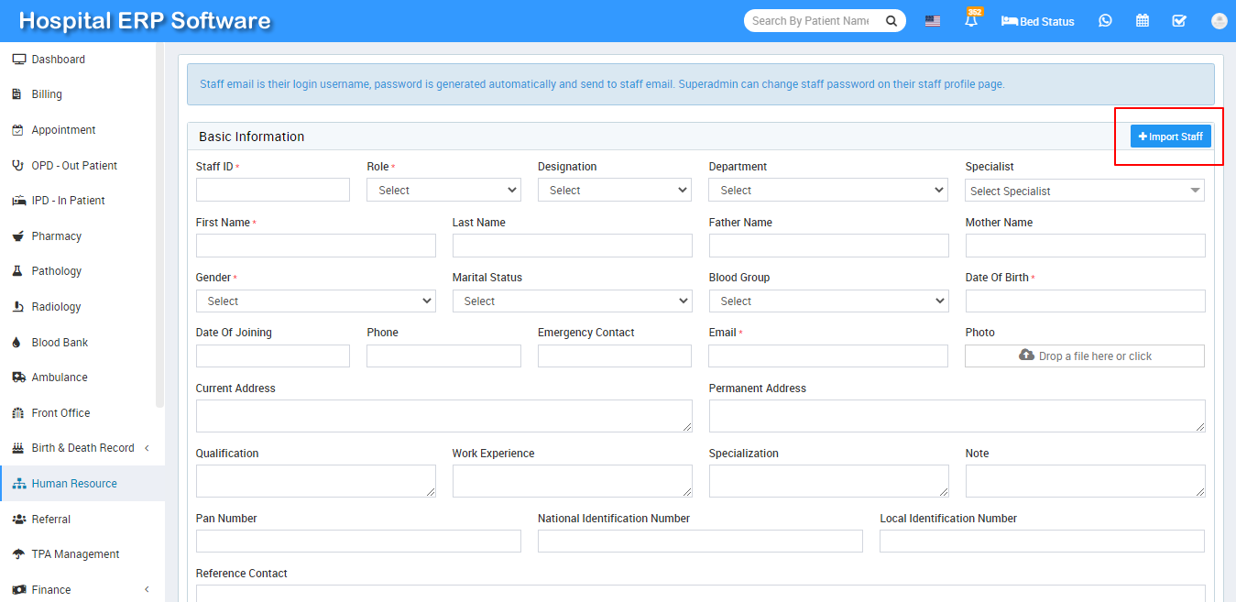
Task: Click the Staff ID input field
Action: (x=272, y=190)
